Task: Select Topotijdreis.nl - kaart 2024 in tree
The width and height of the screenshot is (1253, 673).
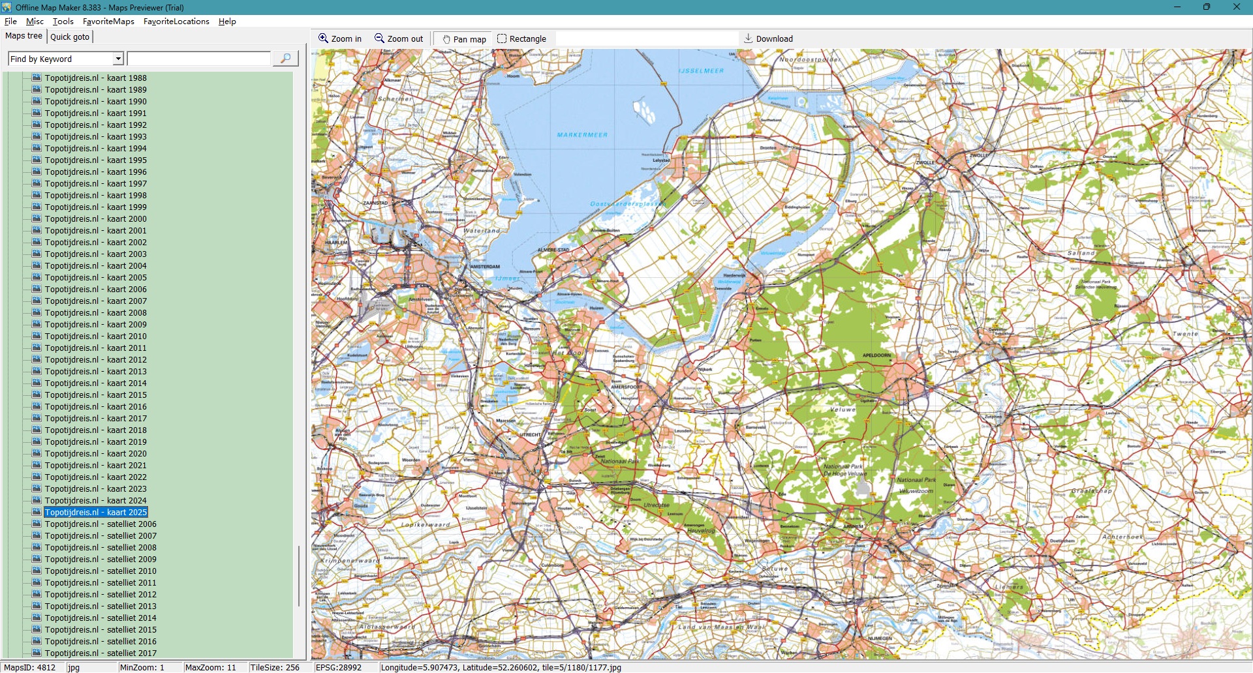Action: click(95, 501)
